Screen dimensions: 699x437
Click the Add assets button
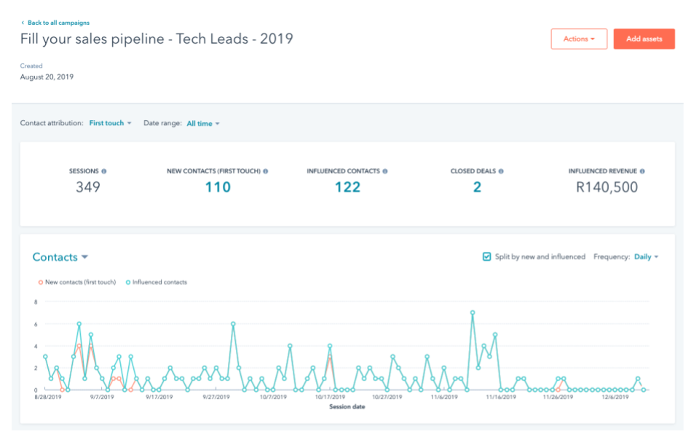coord(644,39)
